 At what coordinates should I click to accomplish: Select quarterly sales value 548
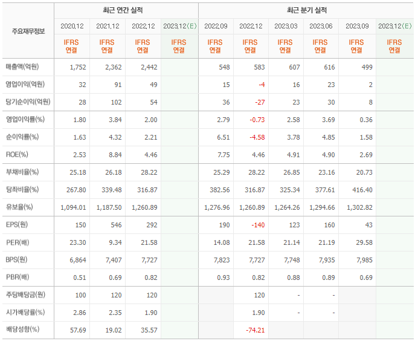click(224, 67)
